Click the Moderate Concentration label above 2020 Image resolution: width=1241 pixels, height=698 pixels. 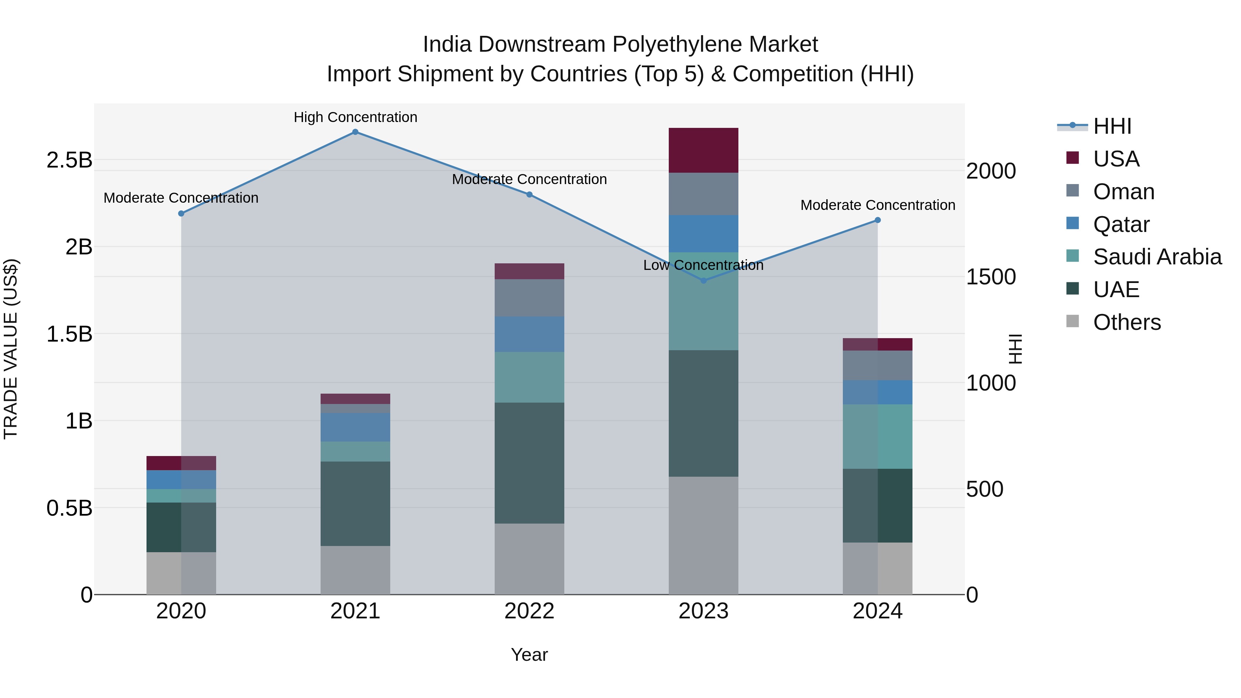point(181,198)
